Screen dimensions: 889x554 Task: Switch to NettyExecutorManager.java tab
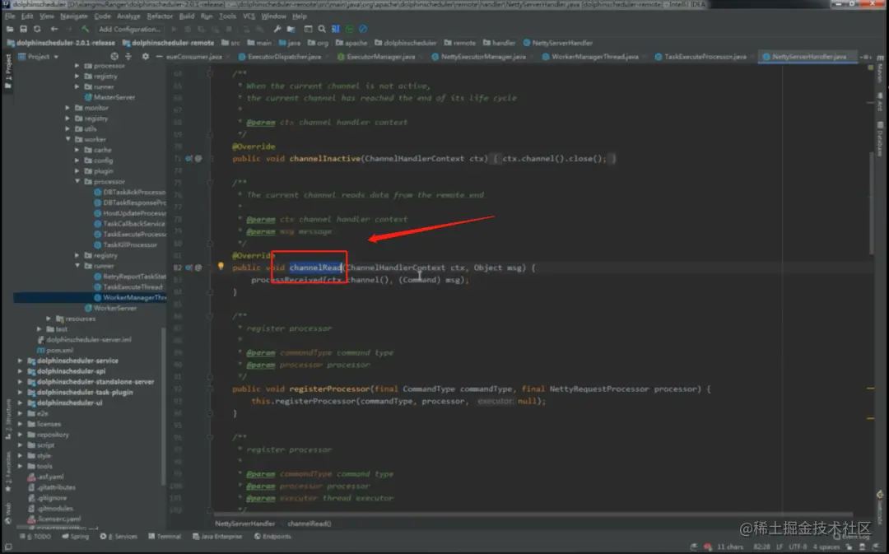pos(482,57)
